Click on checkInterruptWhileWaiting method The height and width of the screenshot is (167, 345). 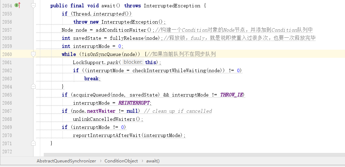pyautogui.click(x=169, y=70)
